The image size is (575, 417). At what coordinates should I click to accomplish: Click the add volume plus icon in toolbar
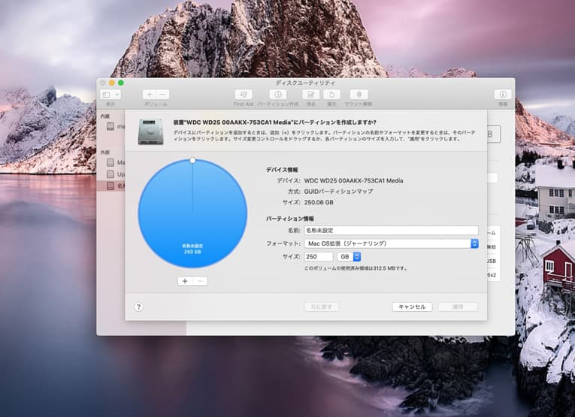pos(150,95)
